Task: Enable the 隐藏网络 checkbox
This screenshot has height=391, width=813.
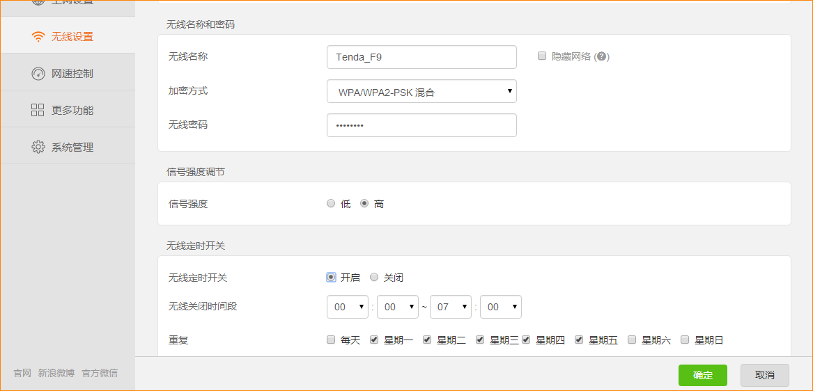Action: pos(542,56)
